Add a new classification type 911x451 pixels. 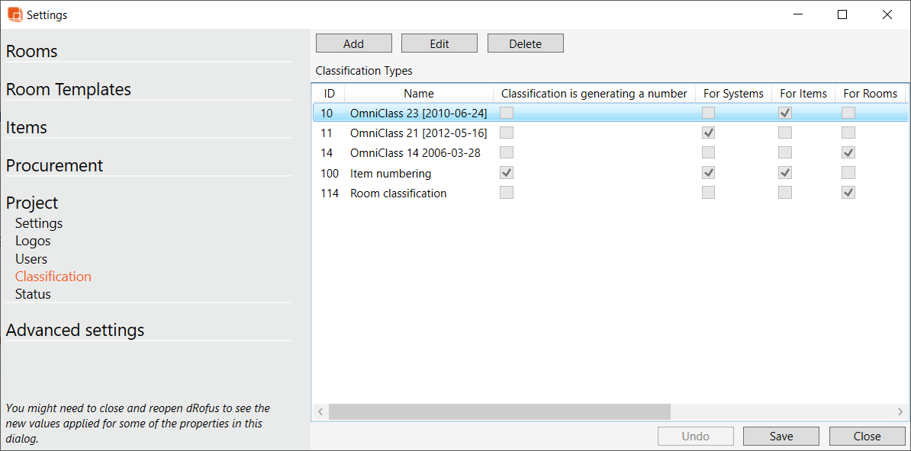pos(354,43)
